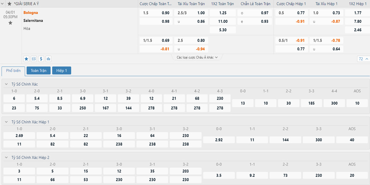The height and width of the screenshot is (185, 370).
Task: Pick full-match score 4-2 at 68
Action: pyautogui.click(x=197, y=99)
